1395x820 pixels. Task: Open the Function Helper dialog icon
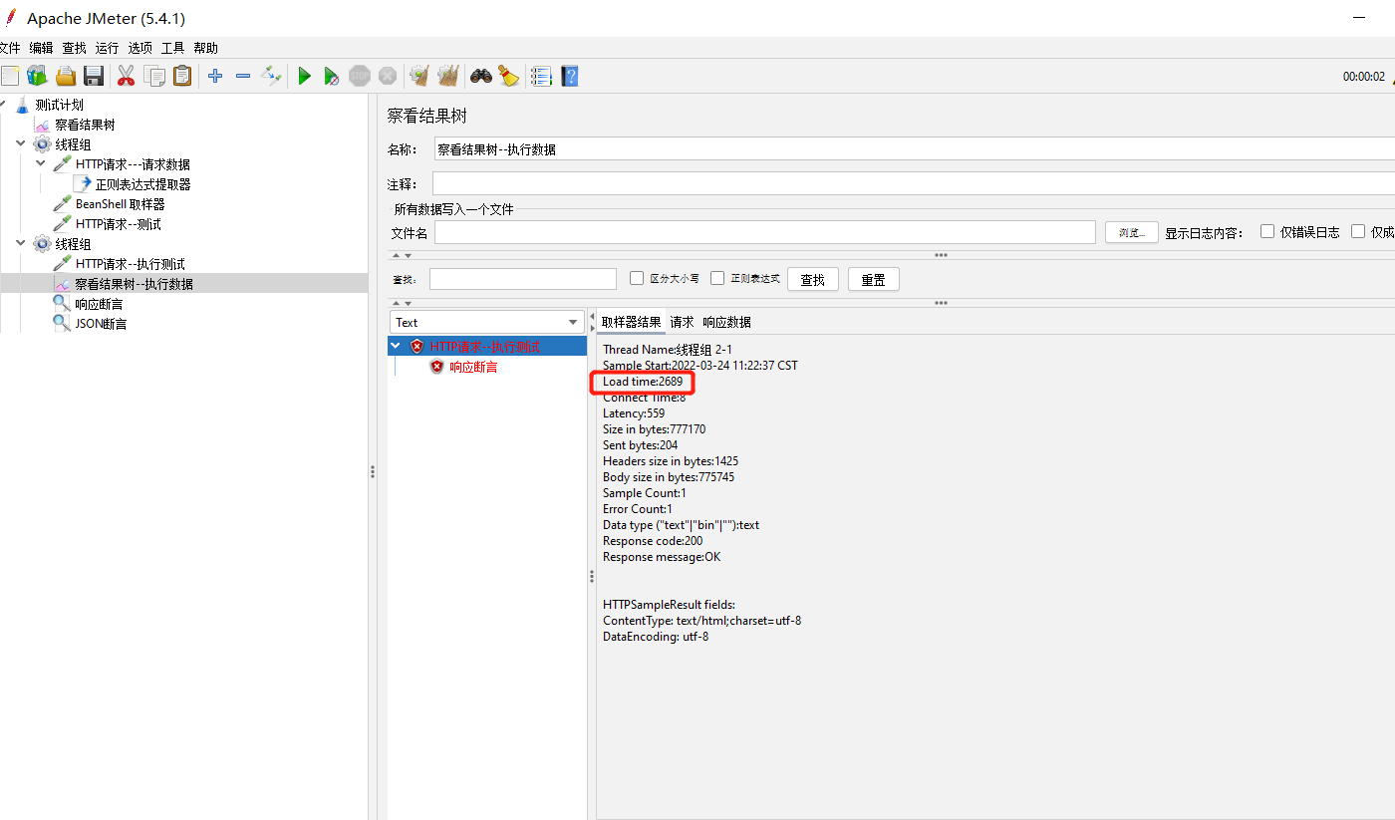click(x=541, y=76)
